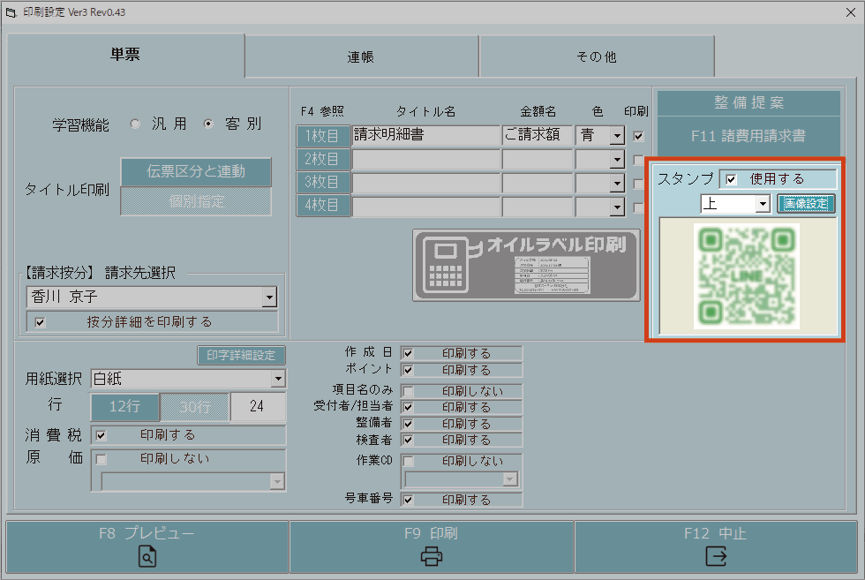Click the LINE QR code stamp image
The image size is (865, 580).
pos(747,276)
